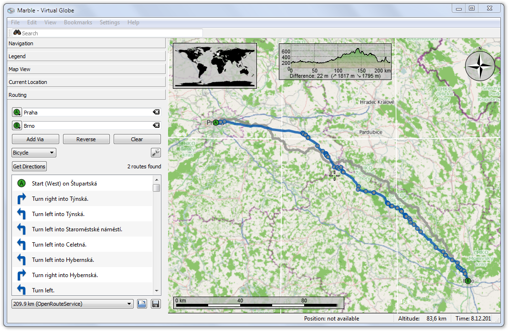Viewport: 509px width, 331px height.
Task: Clear the Praha field with its X icon
Action: [x=156, y=112]
